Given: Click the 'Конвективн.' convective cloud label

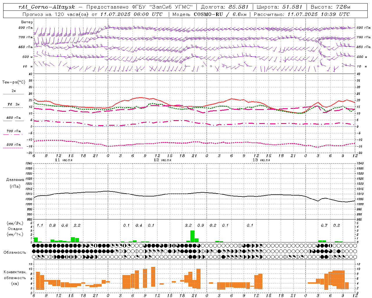Looking at the screenshot, I should coord(15,272).
